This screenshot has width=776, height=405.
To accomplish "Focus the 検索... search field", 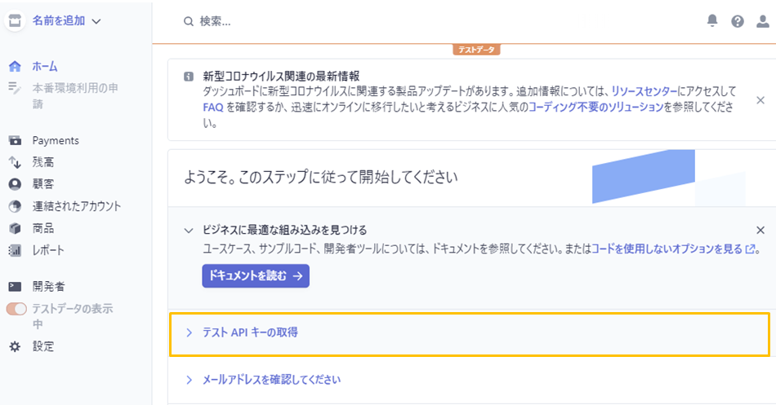I will pyautogui.click(x=215, y=22).
